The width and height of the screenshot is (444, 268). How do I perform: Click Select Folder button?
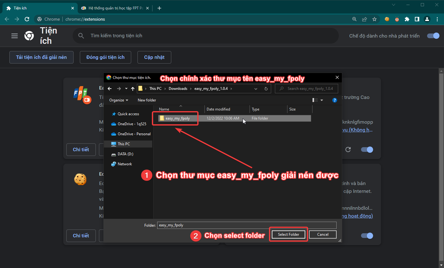click(x=288, y=234)
